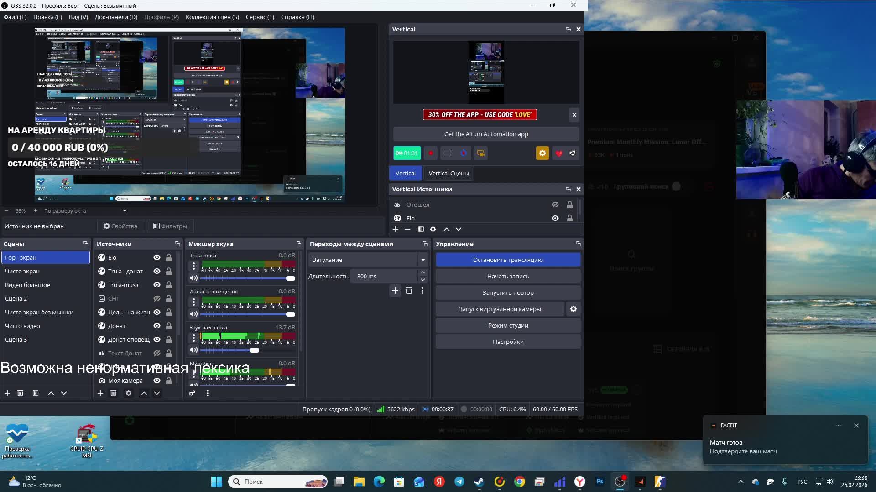Open Vertical plugin settings gear icon
Image resolution: width=876 pixels, height=492 pixels.
[x=542, y=153]
